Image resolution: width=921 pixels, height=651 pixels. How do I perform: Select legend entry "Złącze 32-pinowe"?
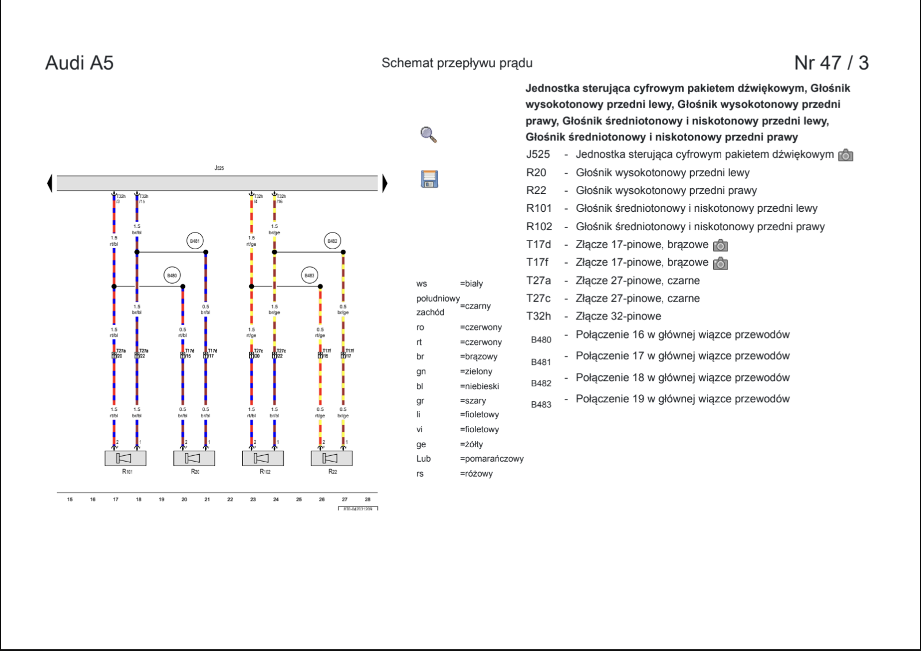pos(618,317)
